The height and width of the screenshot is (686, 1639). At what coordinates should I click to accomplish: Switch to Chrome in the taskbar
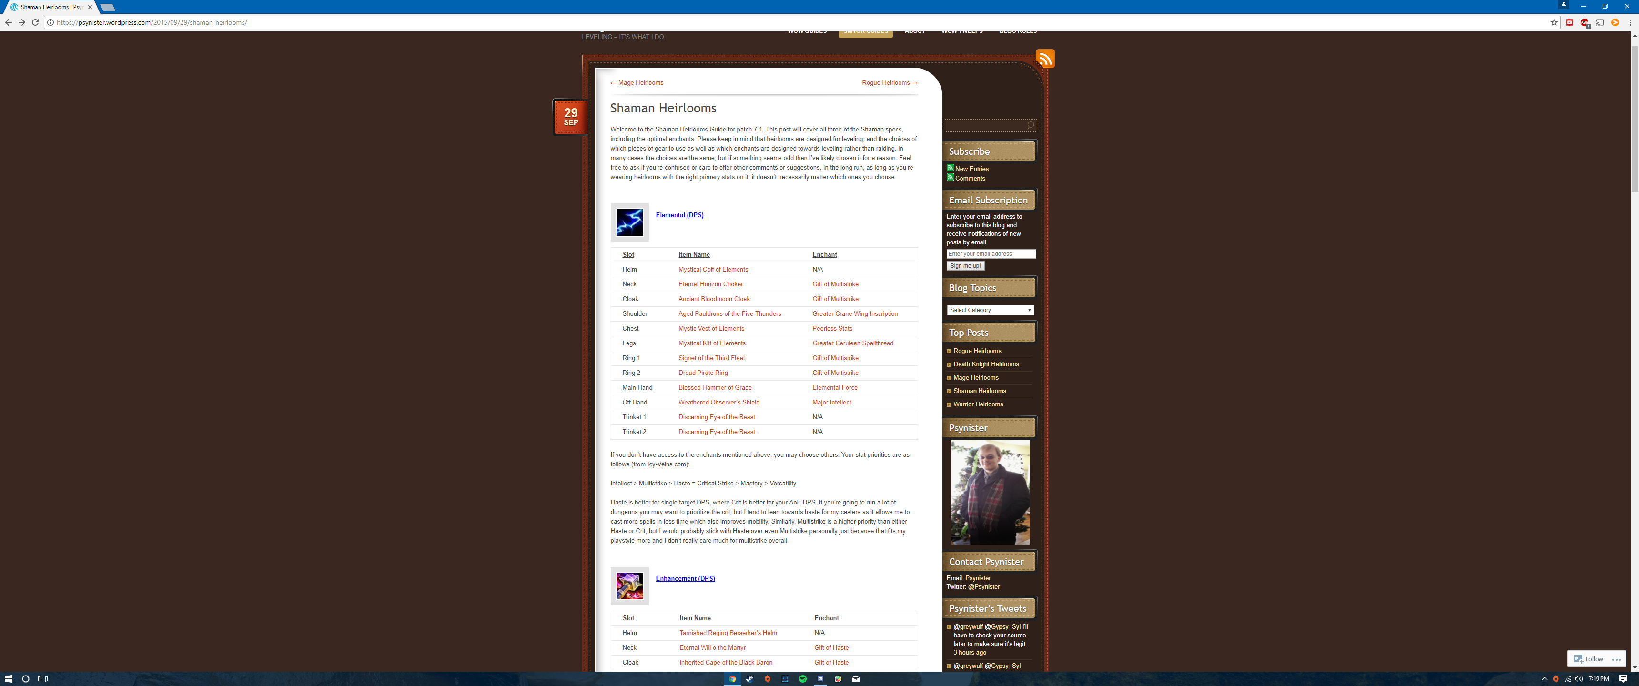tap(732, 678)
